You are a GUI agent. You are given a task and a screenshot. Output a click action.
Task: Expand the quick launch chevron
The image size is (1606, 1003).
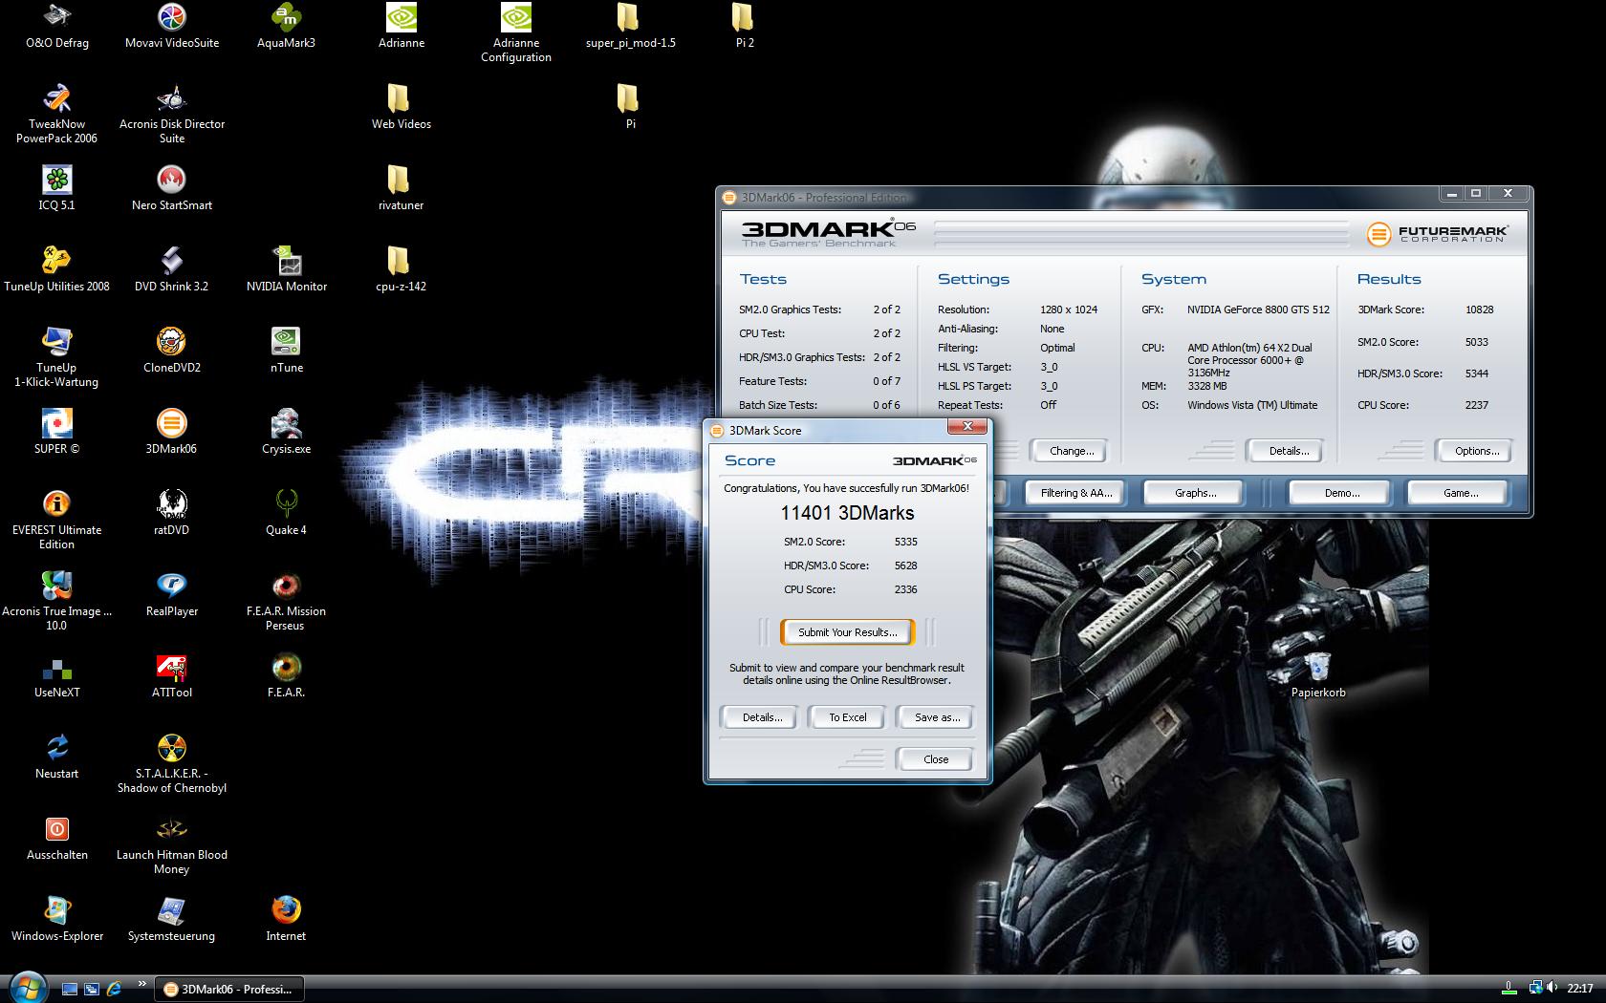coord(142,983)
